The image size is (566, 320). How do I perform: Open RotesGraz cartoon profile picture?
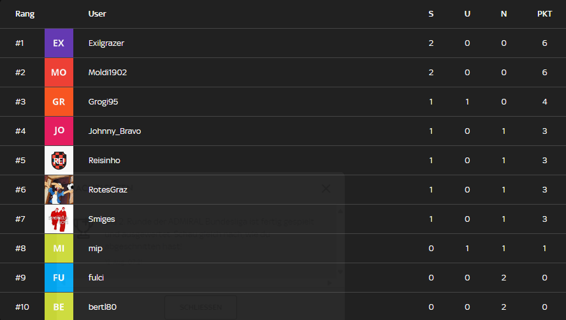coord(59,189)
